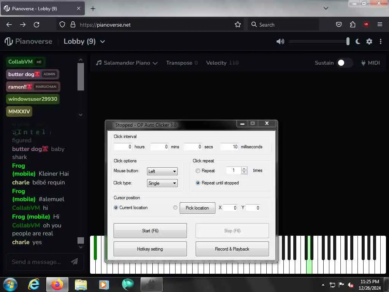Click the taskbar clock 11:25 PM
389x292 pixels.
point(369,285)
